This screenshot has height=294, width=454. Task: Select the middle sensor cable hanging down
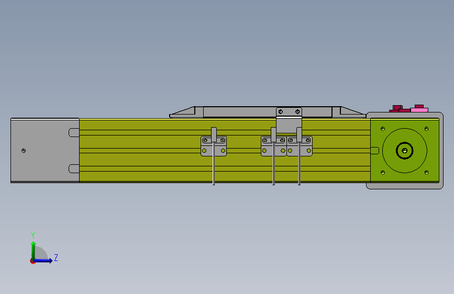pos(274,164)
